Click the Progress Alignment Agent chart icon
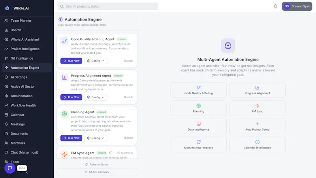 (64, 77)
